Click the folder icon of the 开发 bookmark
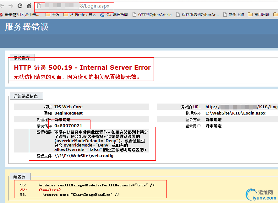Viewport: 278px width, 203px height. pyautogui.click(x=48, y=14)
